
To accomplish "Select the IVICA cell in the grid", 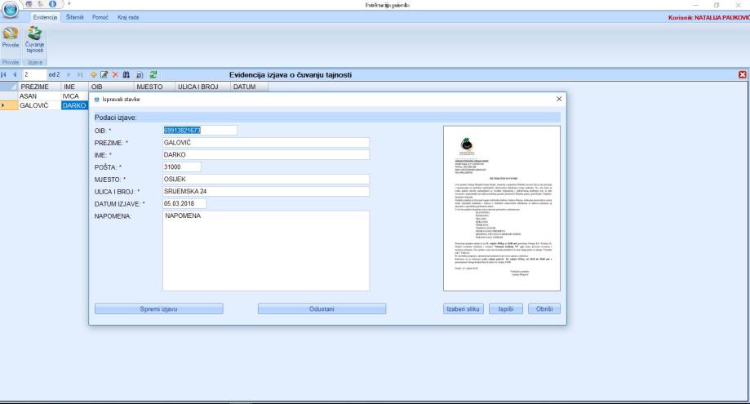I will pos(74,96).
